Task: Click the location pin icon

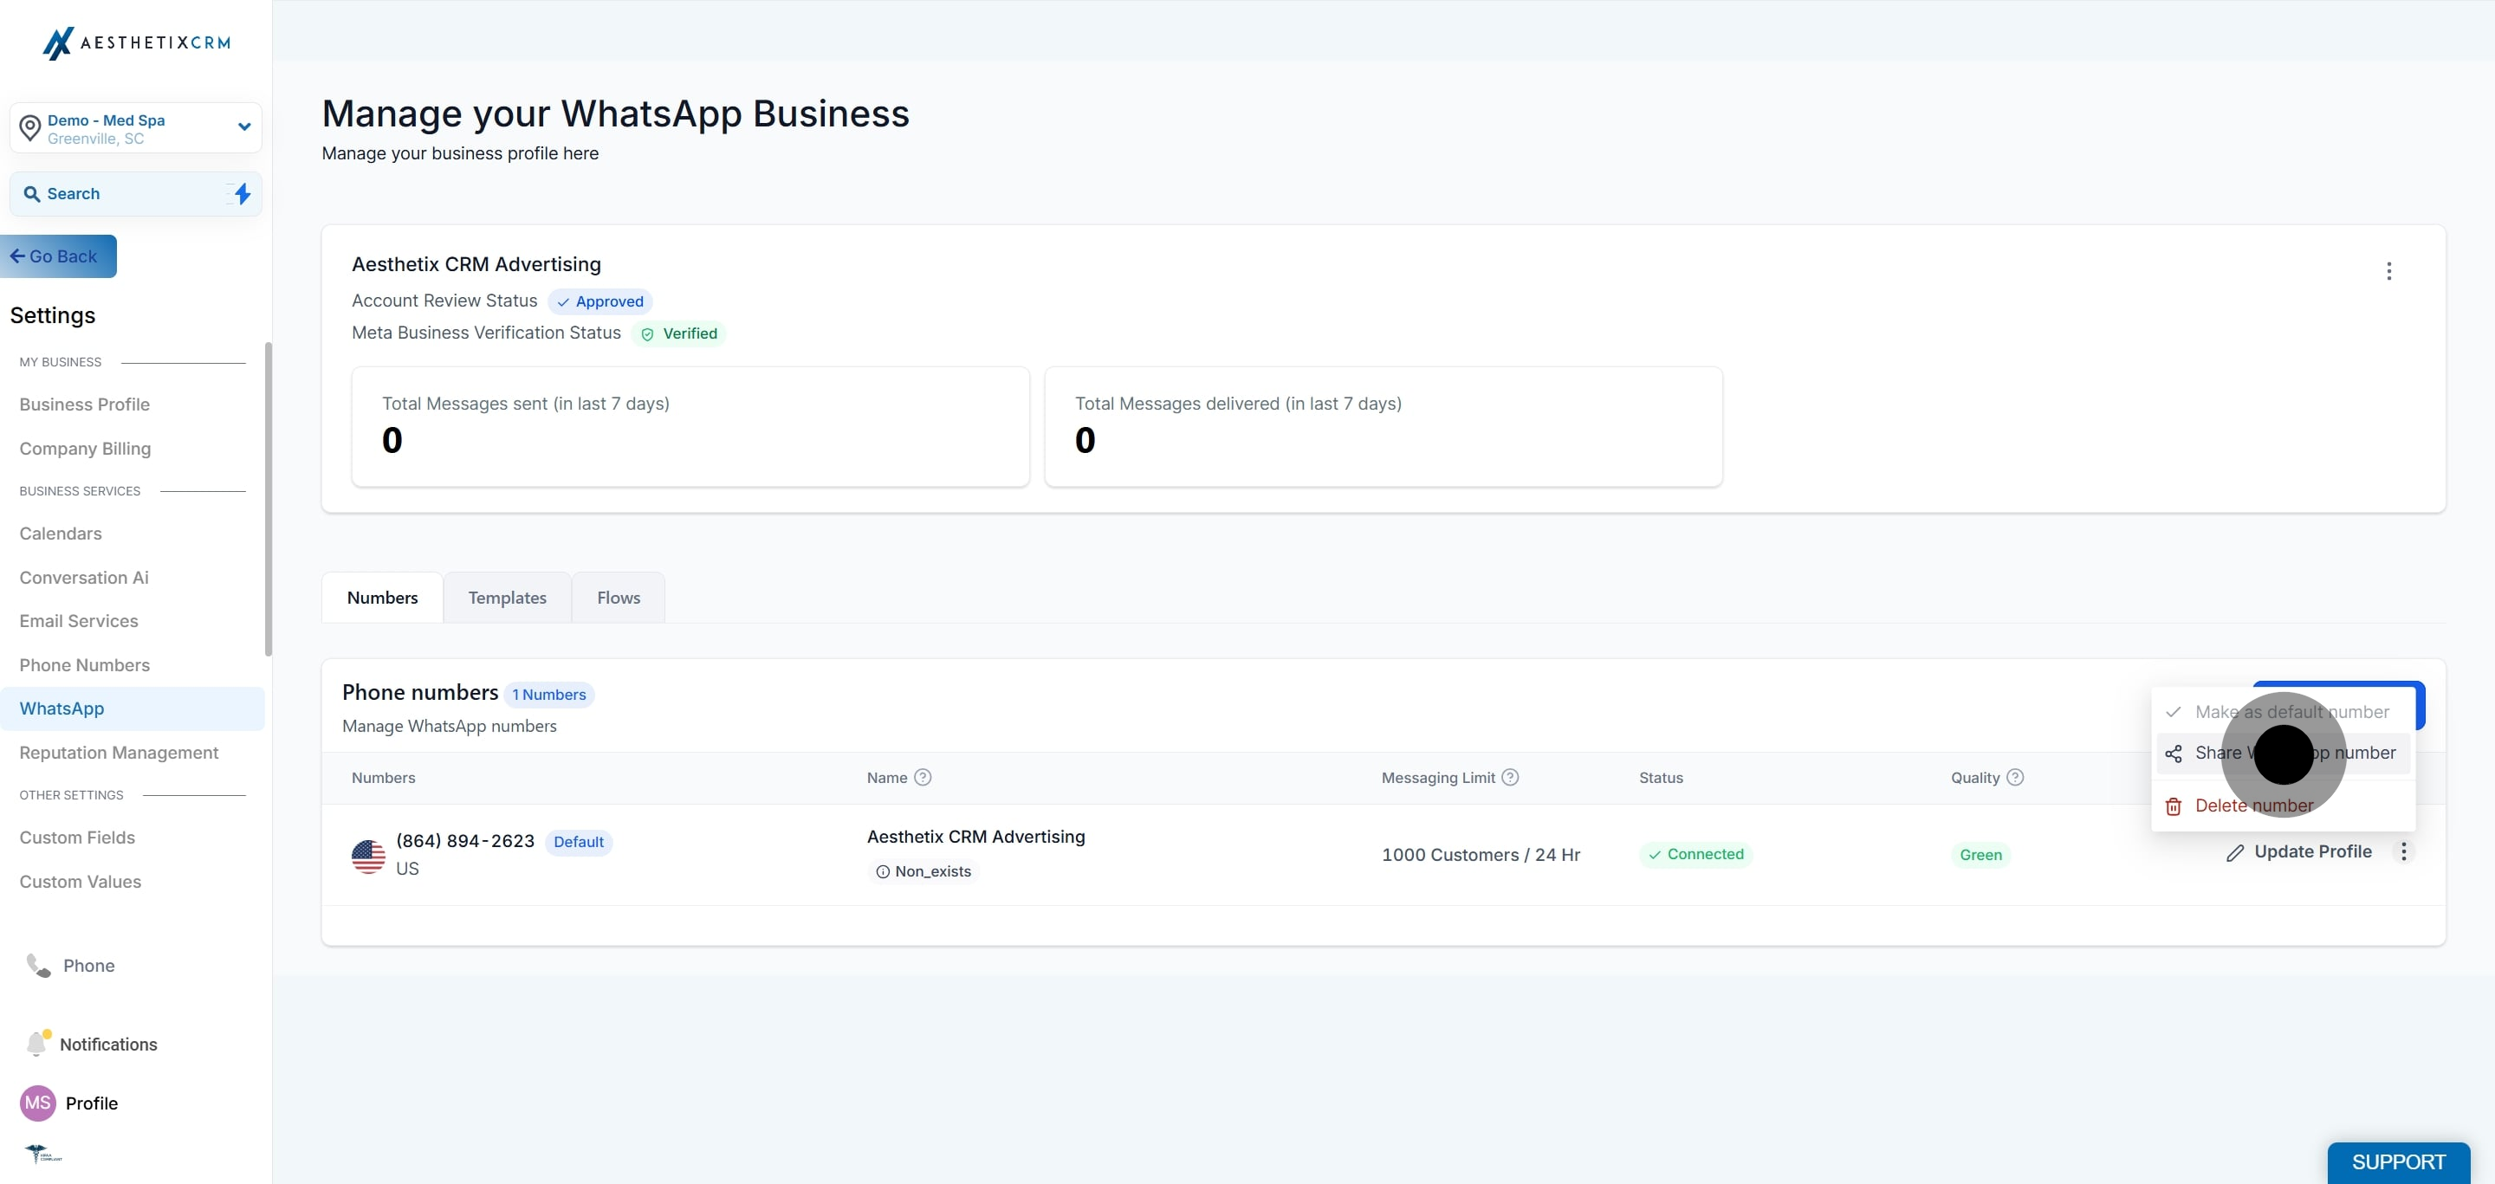Action: [30, 126]
